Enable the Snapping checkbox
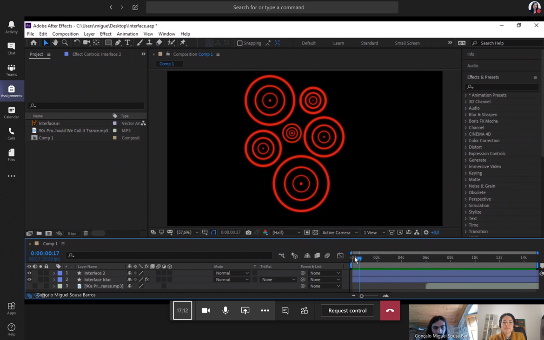544x340 pixels. [x=240, y=43]
